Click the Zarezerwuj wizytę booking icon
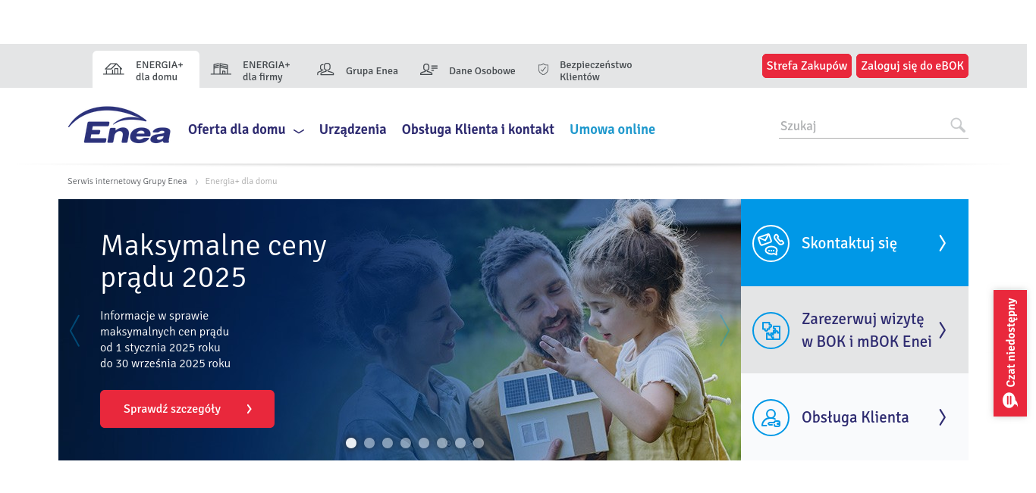The width and height of the screenshot is (1036, 493). 771,330
